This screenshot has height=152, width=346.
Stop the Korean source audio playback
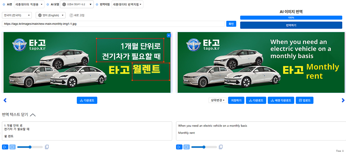tap(12, 147)
